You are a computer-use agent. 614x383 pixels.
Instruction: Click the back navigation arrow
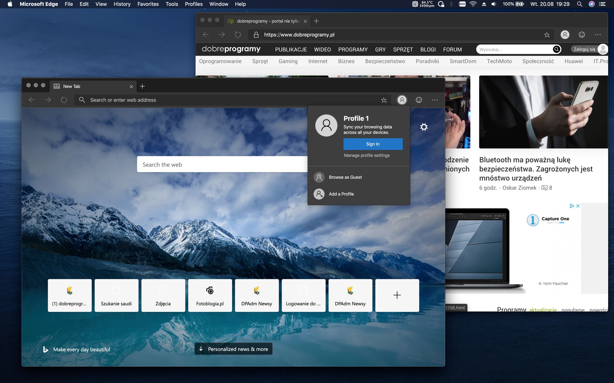coord(32,100)
